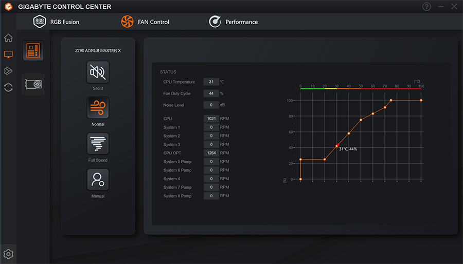Screen dimensions: 463x264
Task: Select curve point at 70°C, 91%
Action: (x=385, y=107)
